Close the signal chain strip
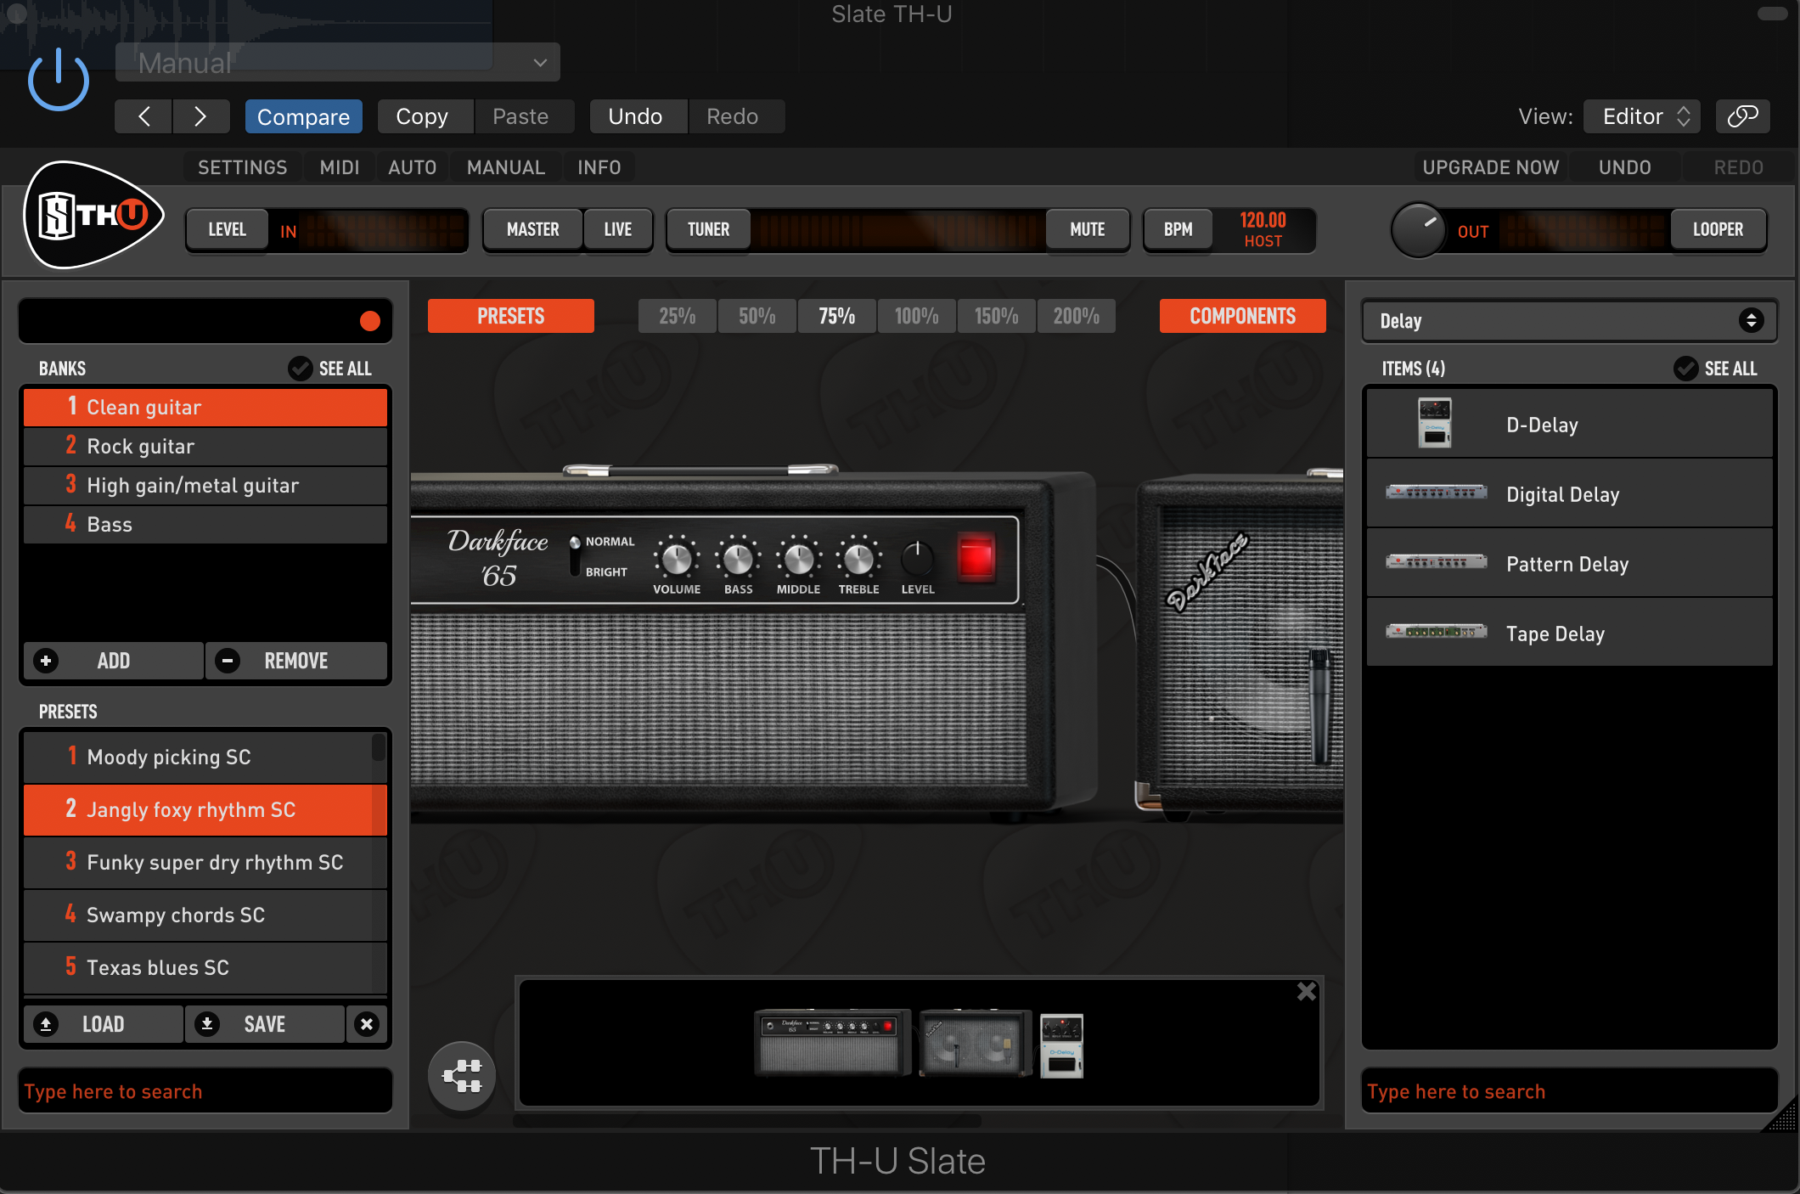 (1307, 991)
